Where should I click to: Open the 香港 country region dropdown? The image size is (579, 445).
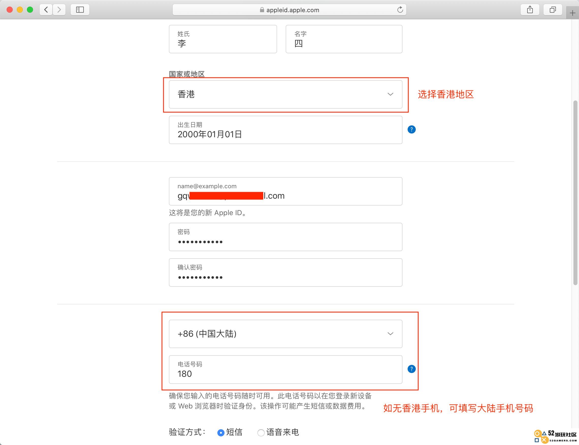(x=285, y=94)
